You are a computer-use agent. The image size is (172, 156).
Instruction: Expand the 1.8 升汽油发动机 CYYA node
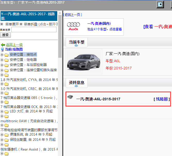tap(2, 75)
